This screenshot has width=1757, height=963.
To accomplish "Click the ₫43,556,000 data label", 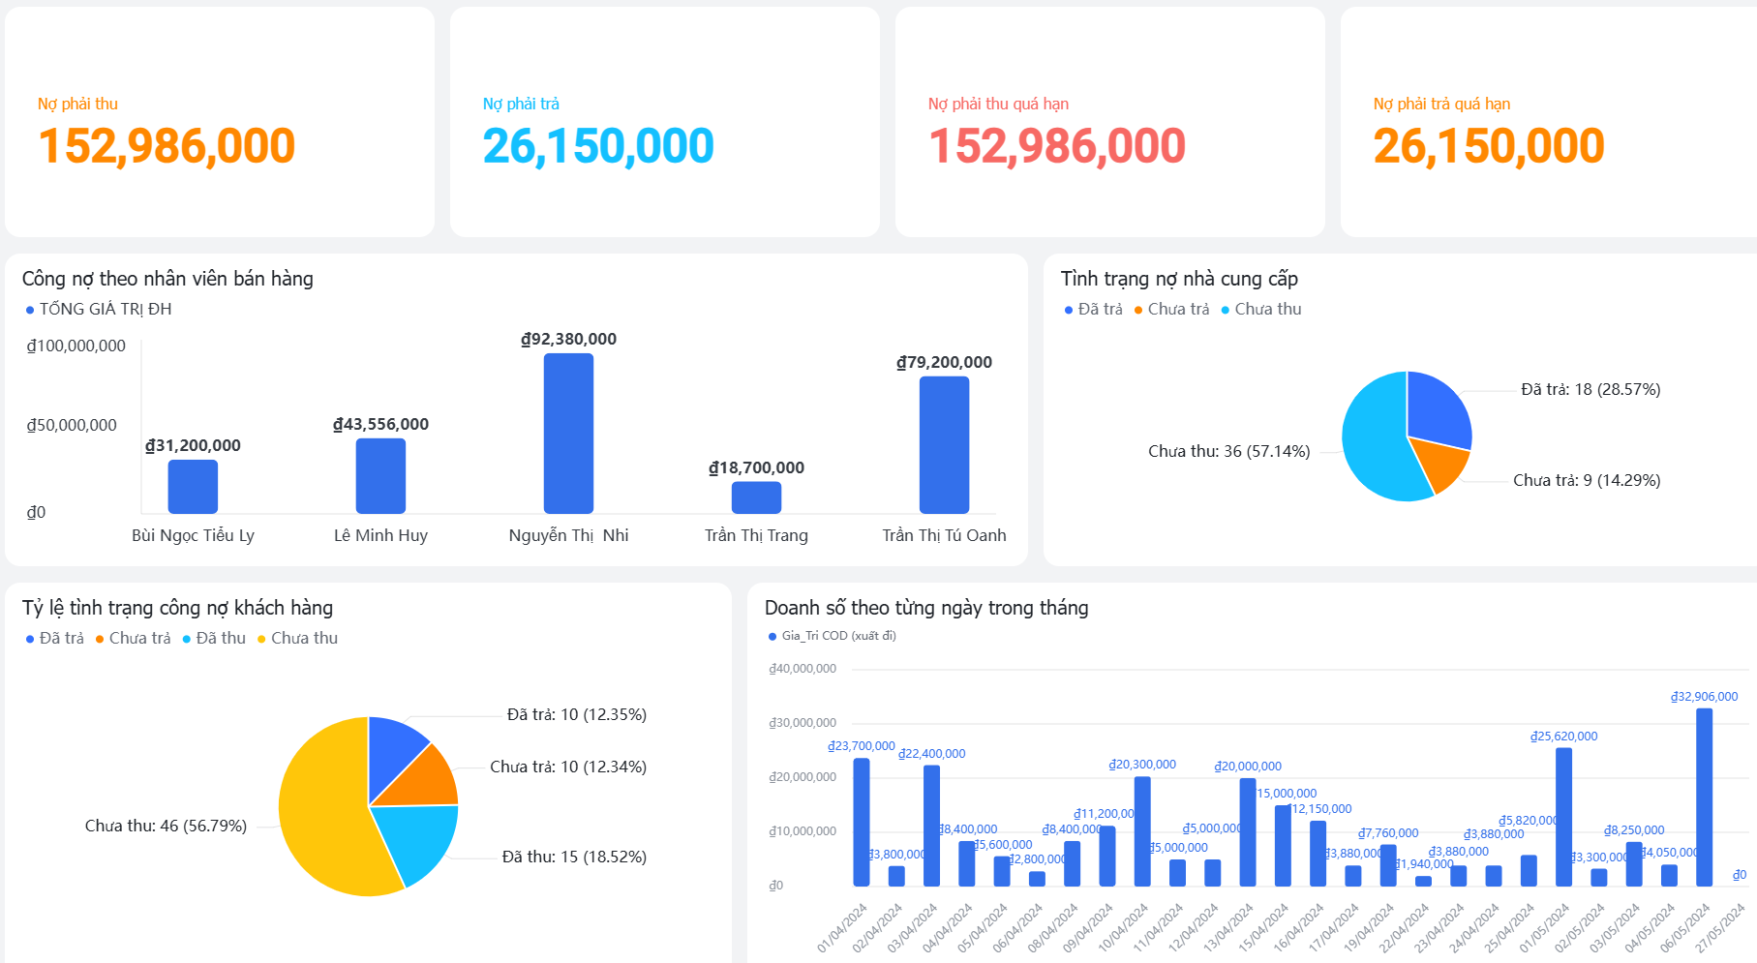I will click(x=380, y=424).
